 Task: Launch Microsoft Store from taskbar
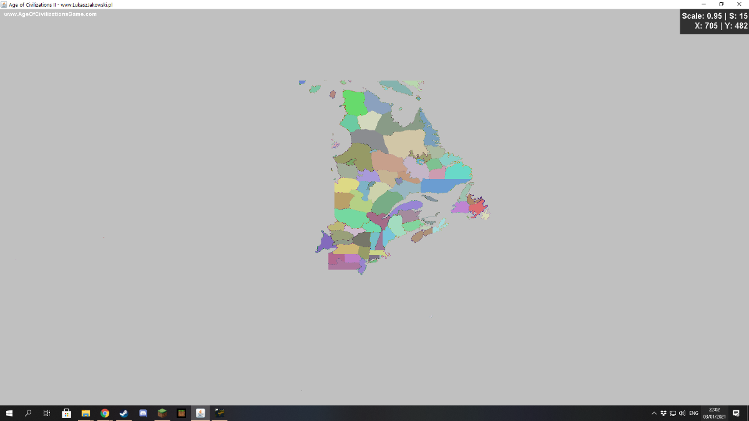[66, 413]
